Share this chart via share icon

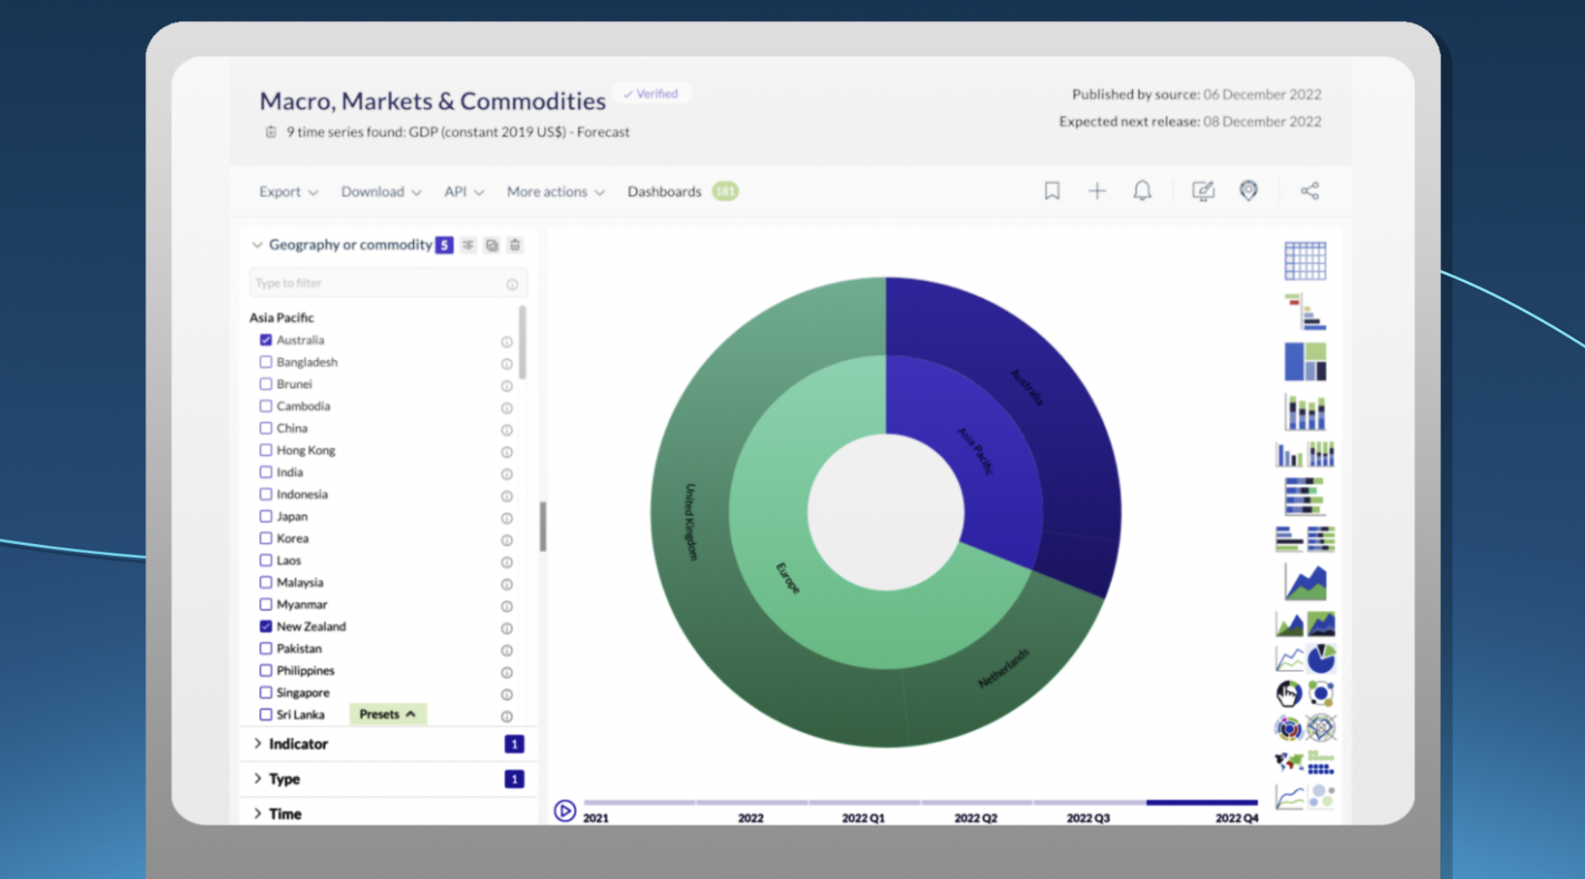(x=1309, y=191)
